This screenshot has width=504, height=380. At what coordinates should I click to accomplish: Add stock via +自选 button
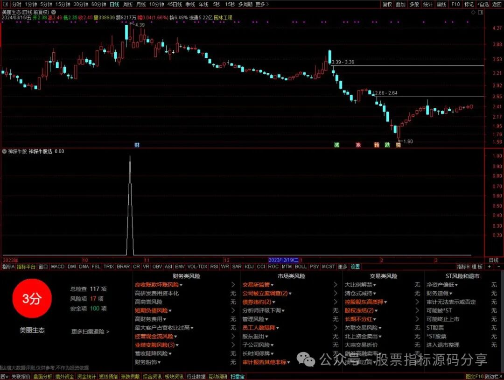point(483,4)
